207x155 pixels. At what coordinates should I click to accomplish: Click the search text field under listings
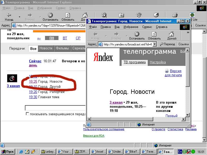pos(55,108)
